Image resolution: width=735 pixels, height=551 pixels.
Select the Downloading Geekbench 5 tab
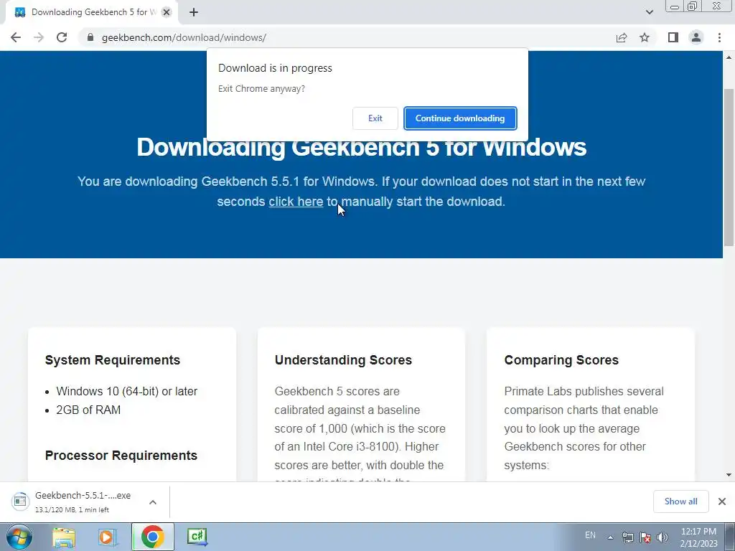point(93,12)
